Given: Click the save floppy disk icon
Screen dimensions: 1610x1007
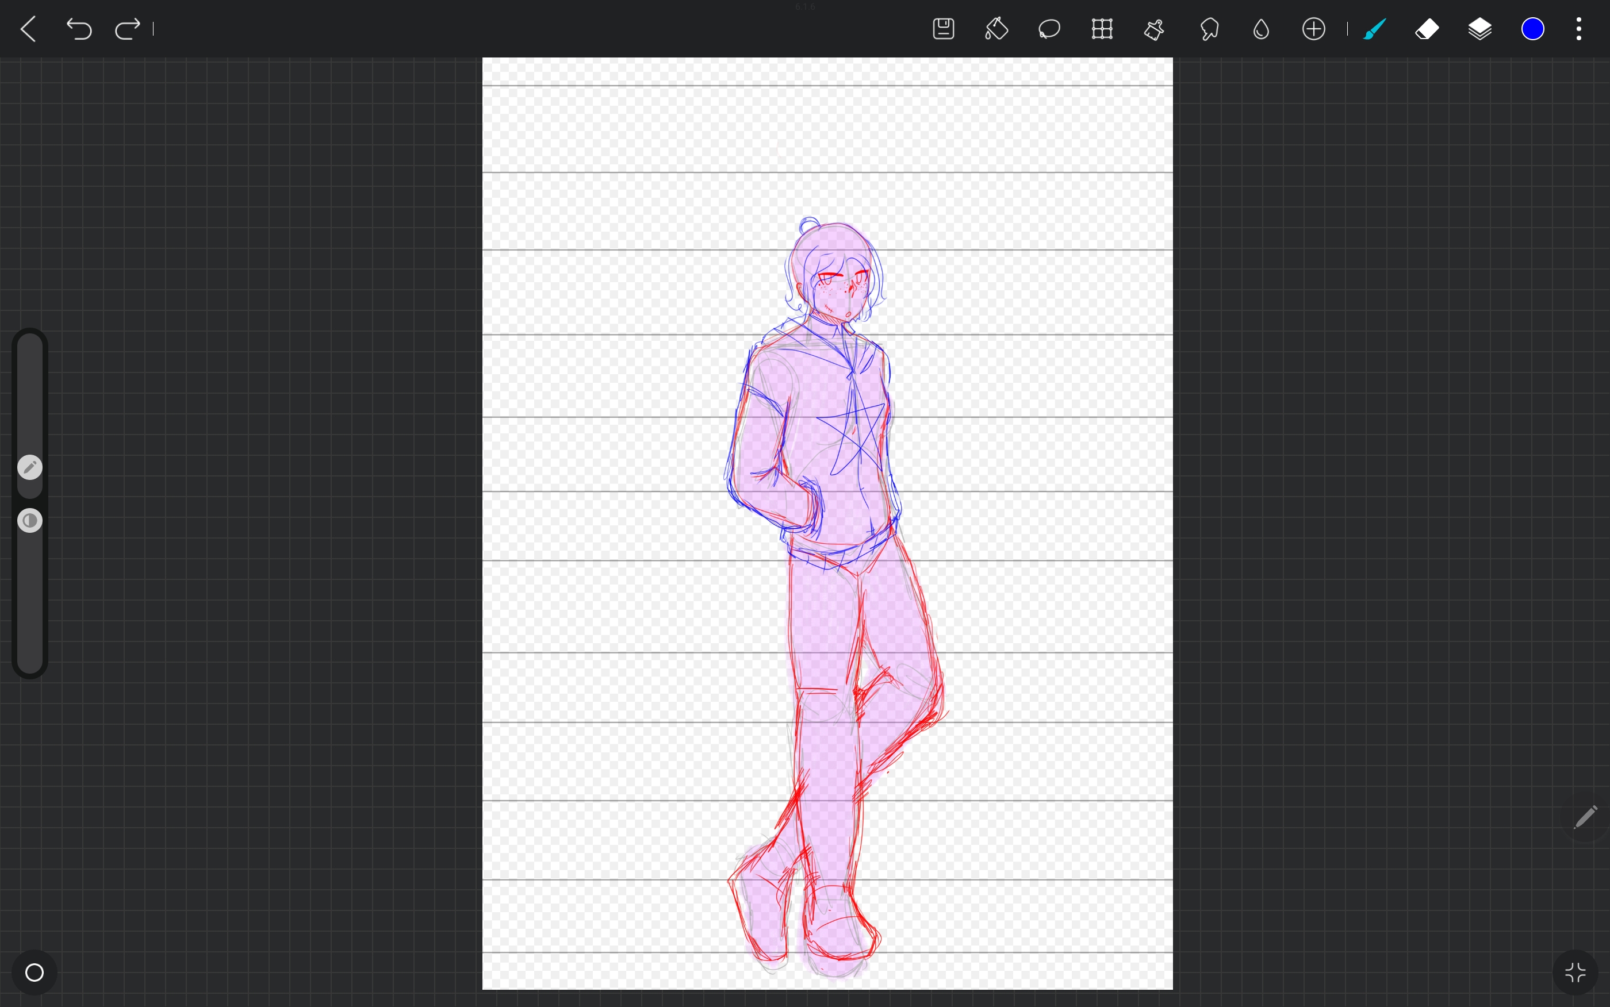Looking at the screenshot, I should click(943, 29).
